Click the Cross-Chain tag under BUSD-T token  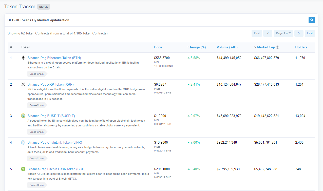point(37,132)
